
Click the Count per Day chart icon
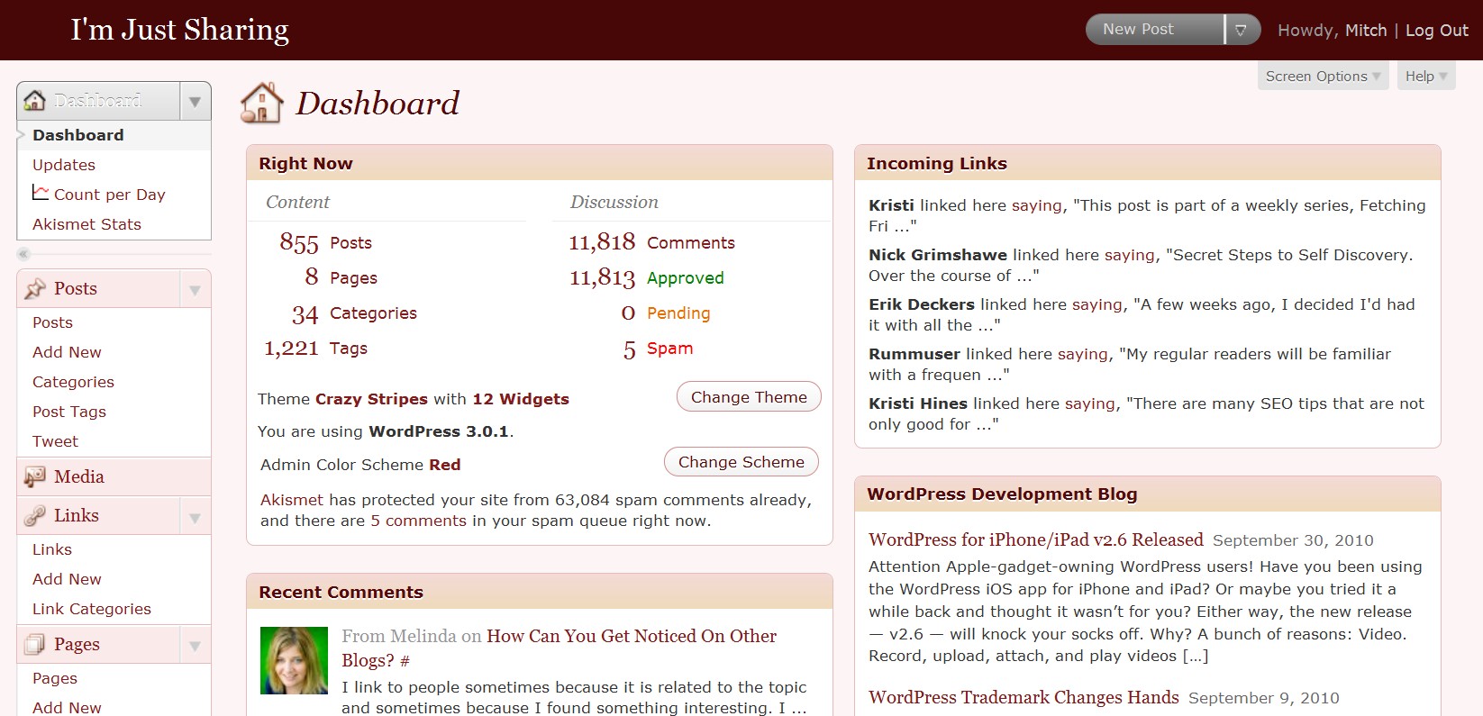pos(41,194)
